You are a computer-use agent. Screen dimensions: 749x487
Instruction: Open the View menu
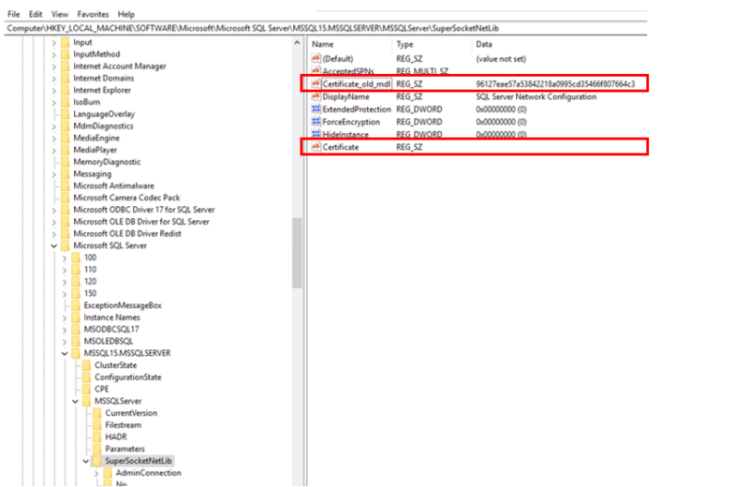[x=60, y=15]
